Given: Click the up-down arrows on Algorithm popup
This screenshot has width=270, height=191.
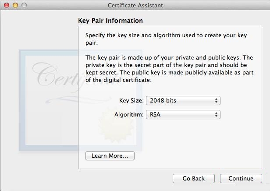Looking at the screenshot, I should 216,115.
